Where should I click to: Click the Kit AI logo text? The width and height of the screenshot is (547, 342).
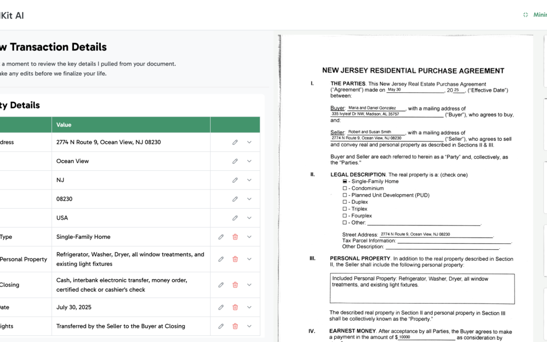pos(12,15)
